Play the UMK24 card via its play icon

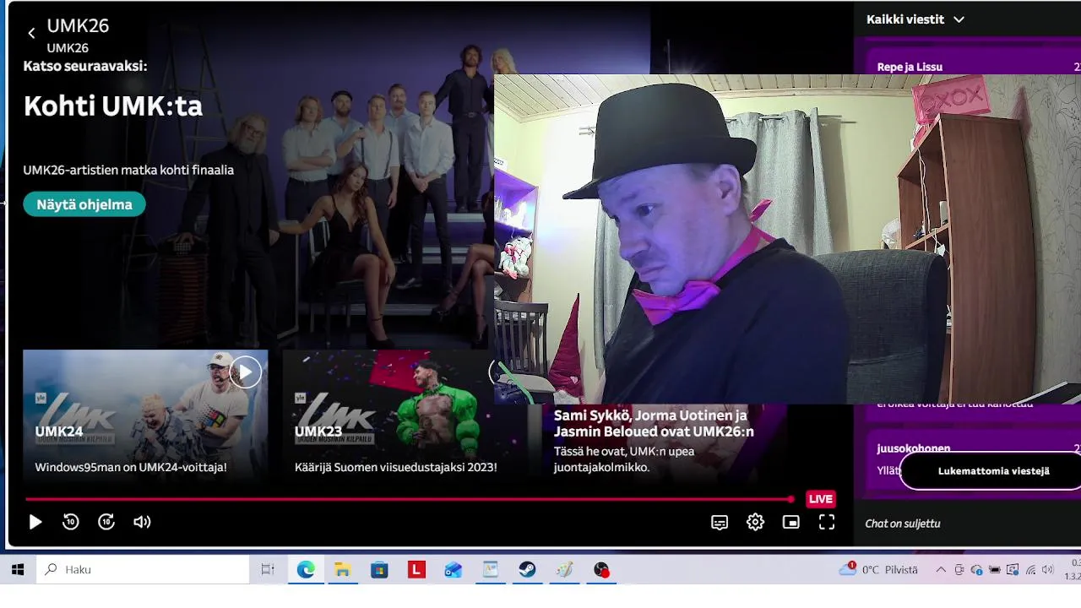245,372
